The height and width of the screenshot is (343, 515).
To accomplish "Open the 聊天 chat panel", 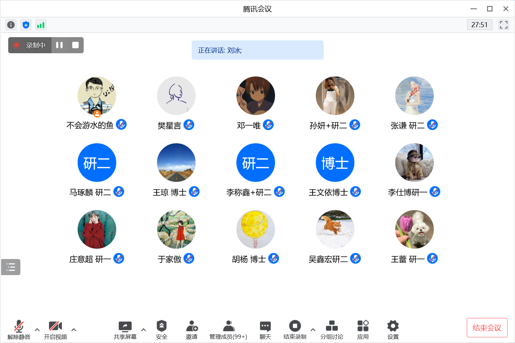I will (265, 329).
